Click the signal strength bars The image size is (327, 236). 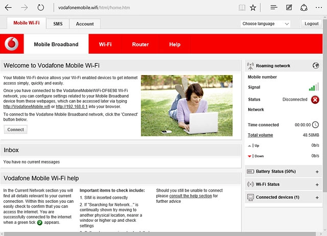314,87
